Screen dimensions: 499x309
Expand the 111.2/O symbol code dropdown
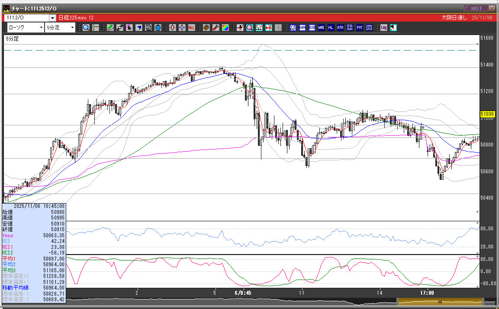[52, 18]
